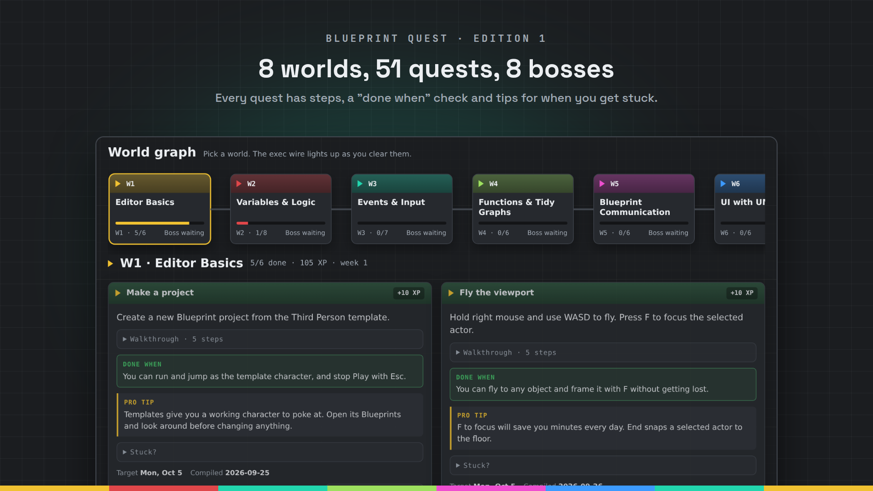Click the DONE WHEN box about flying to objects

[603, 384]
